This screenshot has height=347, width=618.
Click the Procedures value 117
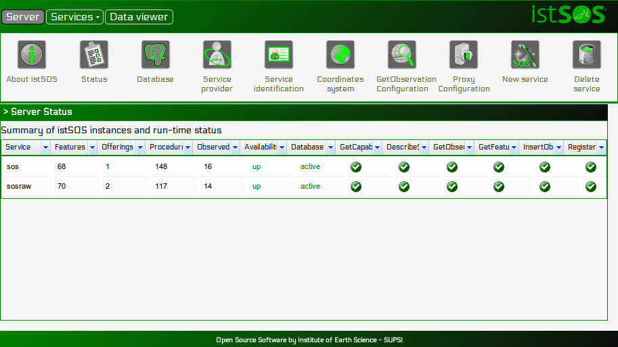(x=161, y=186)
